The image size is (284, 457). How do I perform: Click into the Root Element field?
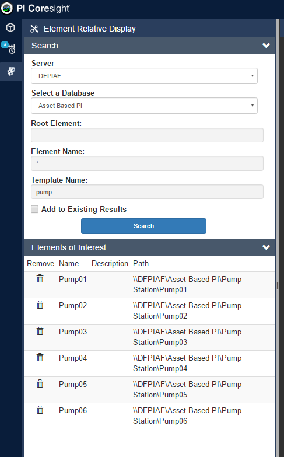click(147, 135)
